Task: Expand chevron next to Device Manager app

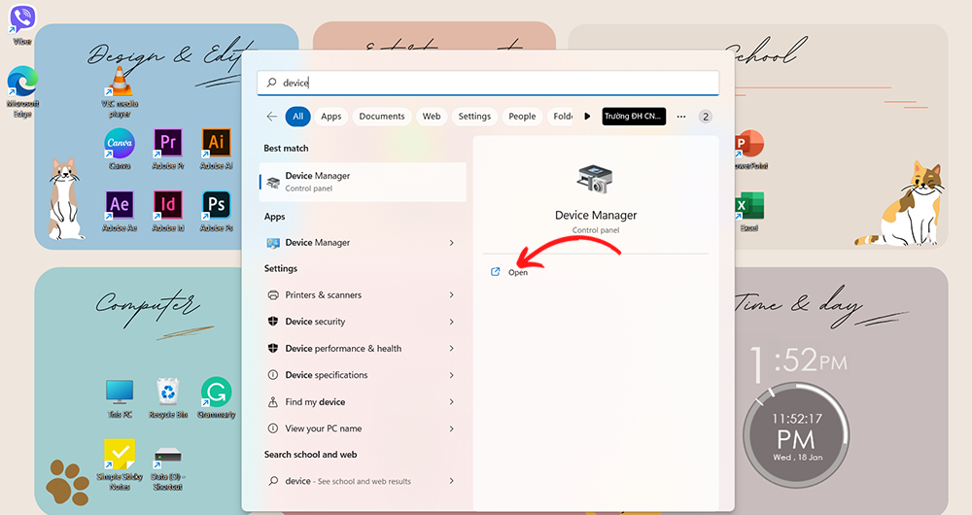Action: [451, 242]
